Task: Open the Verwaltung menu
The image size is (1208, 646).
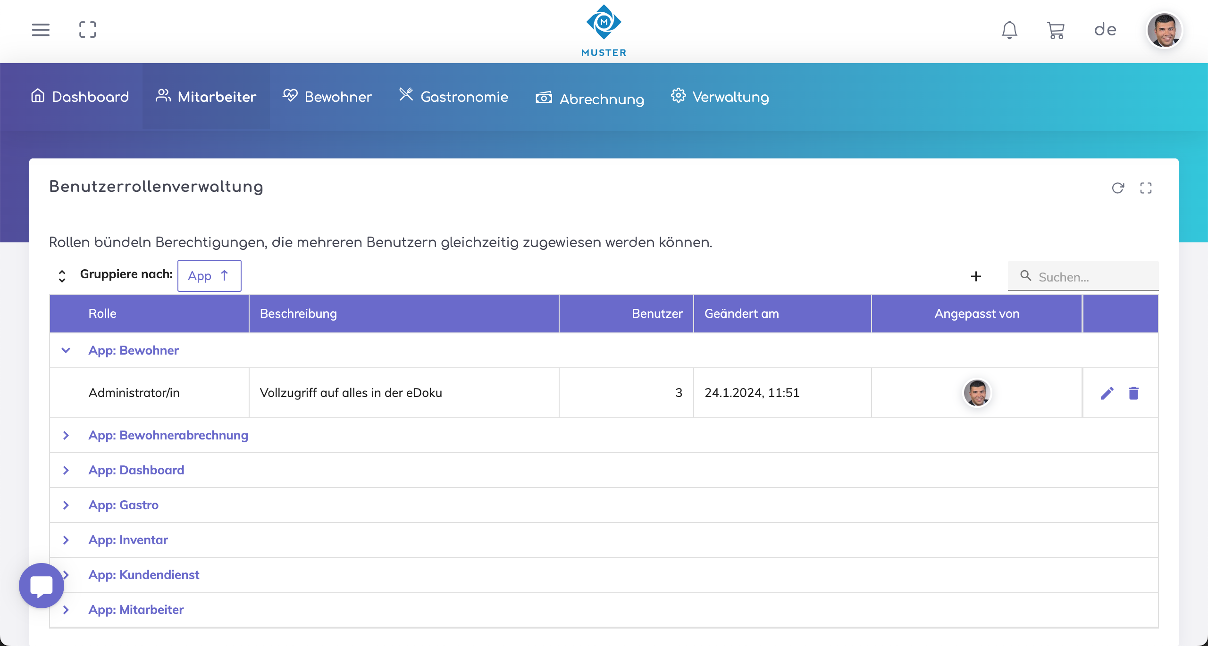Action: click(x=720, y=97)
